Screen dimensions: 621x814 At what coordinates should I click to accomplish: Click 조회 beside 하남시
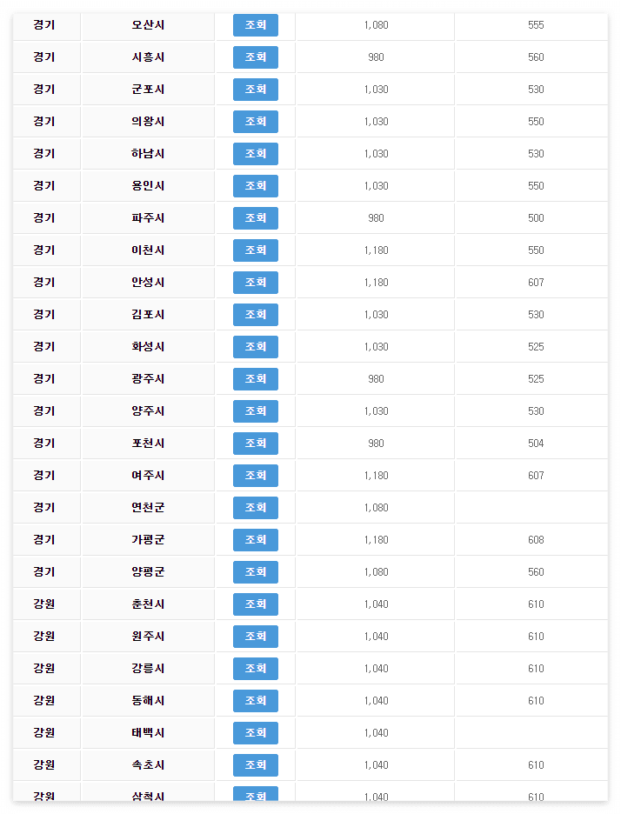click(255, 154)
